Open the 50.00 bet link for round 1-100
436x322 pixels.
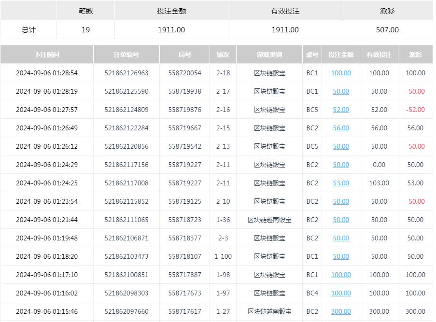point(340,256)
